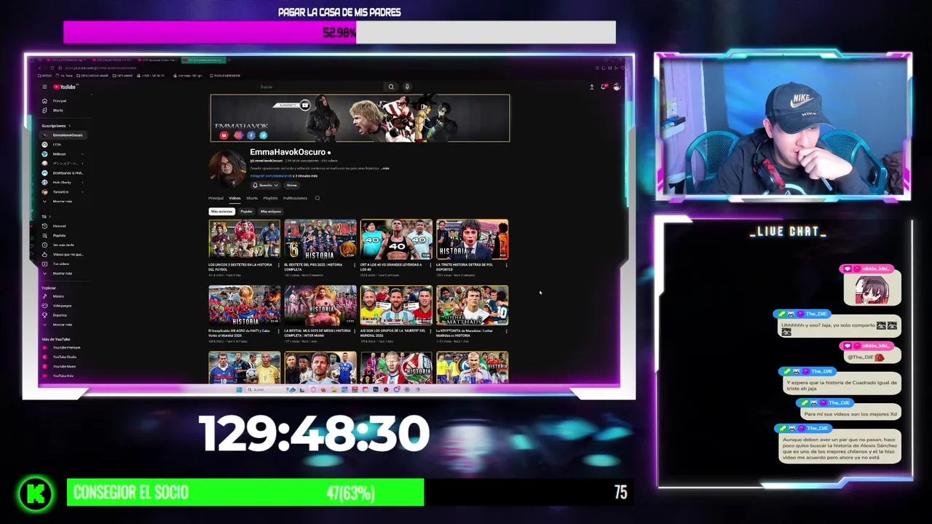The width and height of the screenshot is (932, 524).
Task: Switch to channel Principal tab
Action: point(216,198)
